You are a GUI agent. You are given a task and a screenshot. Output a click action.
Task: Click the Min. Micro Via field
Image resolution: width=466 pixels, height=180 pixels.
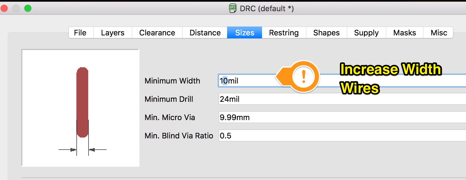(340, 117)
